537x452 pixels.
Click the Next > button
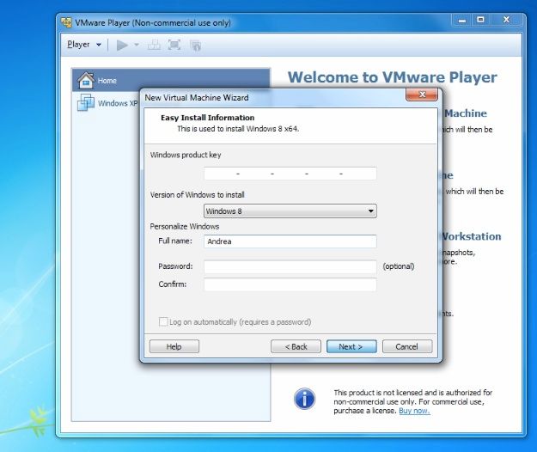point(351,346)
